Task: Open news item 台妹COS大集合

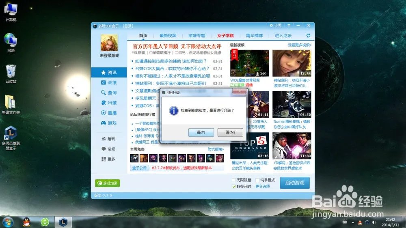Action: click(x=172, y=69)
